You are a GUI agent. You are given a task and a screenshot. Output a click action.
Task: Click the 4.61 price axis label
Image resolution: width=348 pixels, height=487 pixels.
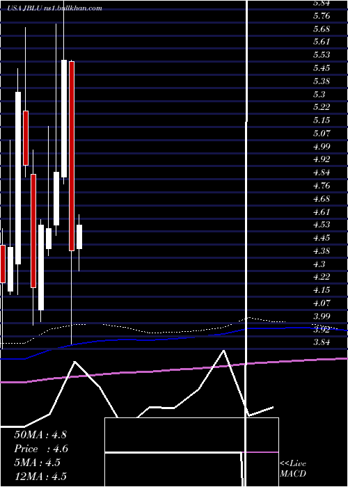click(322, 212)
